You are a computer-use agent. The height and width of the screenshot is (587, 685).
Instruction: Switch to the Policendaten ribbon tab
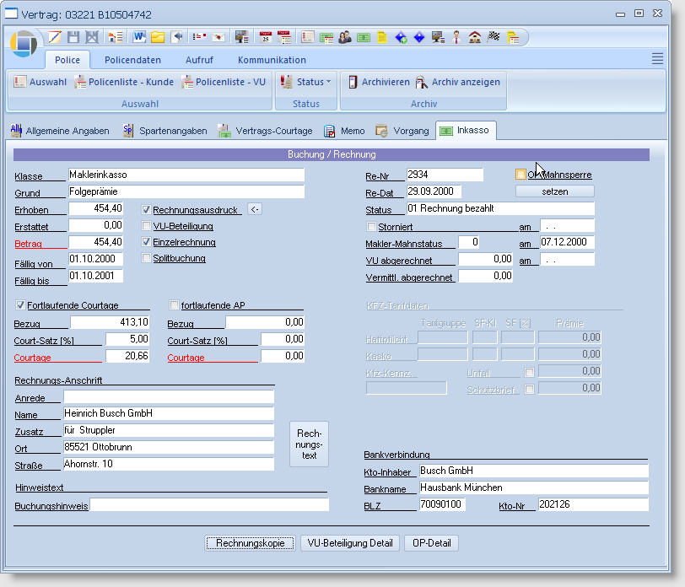click(132, 60)
